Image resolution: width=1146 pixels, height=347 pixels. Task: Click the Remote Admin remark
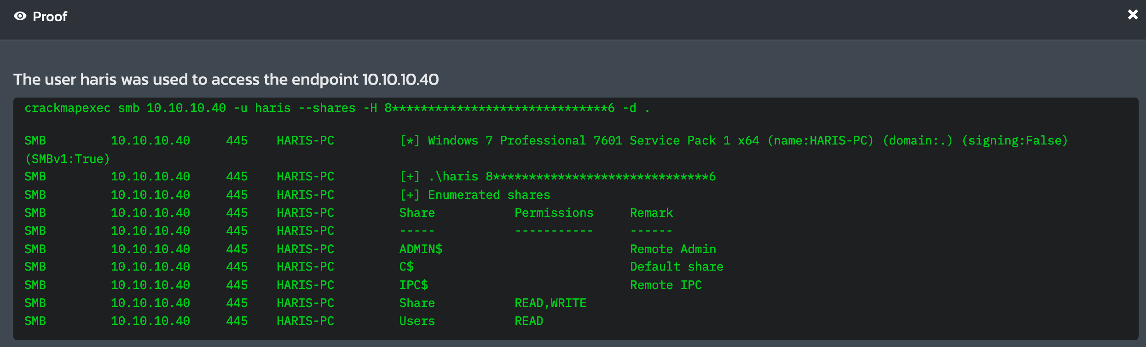click(673, 249)
